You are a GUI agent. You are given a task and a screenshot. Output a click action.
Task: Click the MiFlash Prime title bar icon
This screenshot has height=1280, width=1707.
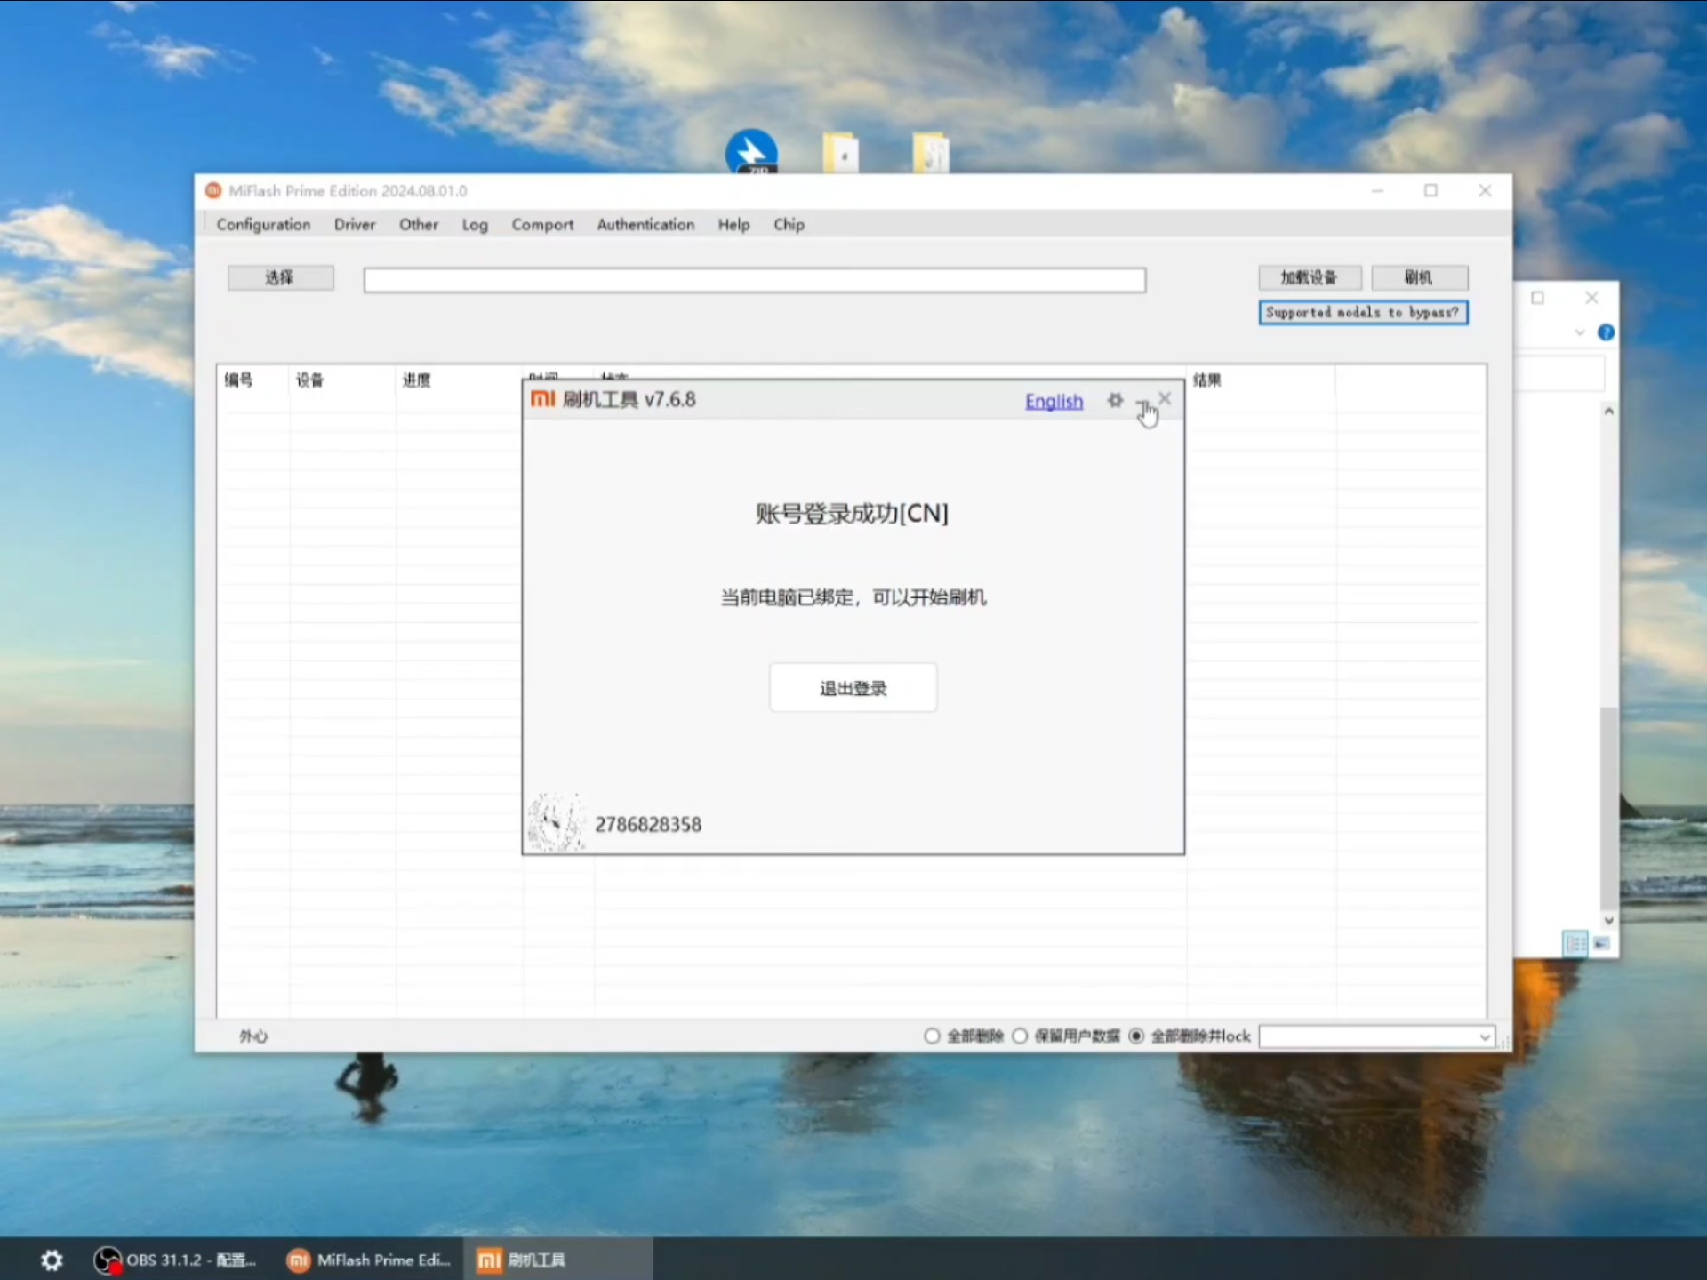coord(213,190)
